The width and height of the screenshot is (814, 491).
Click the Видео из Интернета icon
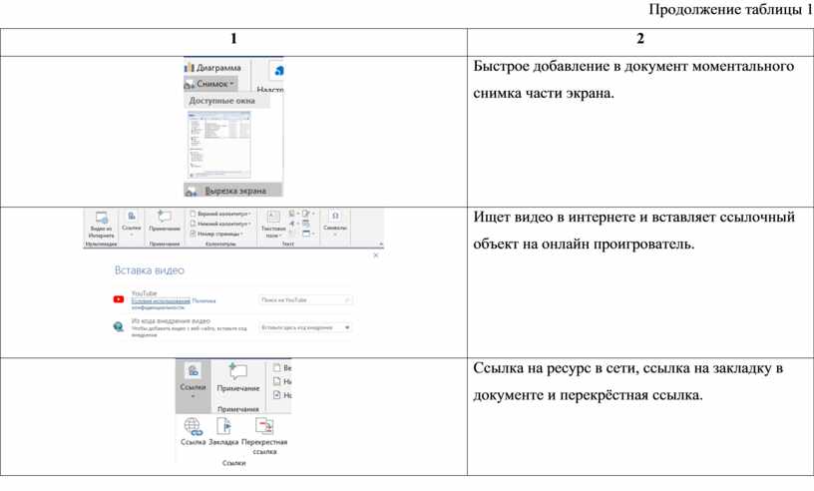click(x=101, y=219)
